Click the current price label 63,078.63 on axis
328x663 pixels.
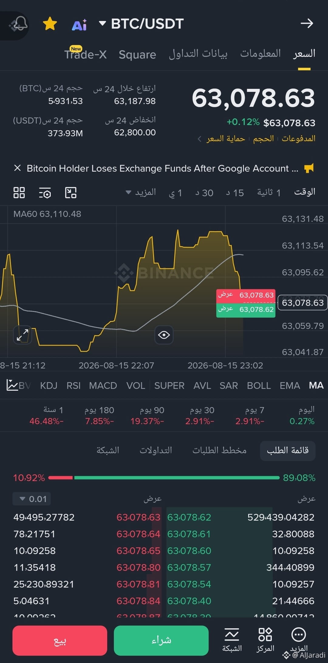point(303,303)
